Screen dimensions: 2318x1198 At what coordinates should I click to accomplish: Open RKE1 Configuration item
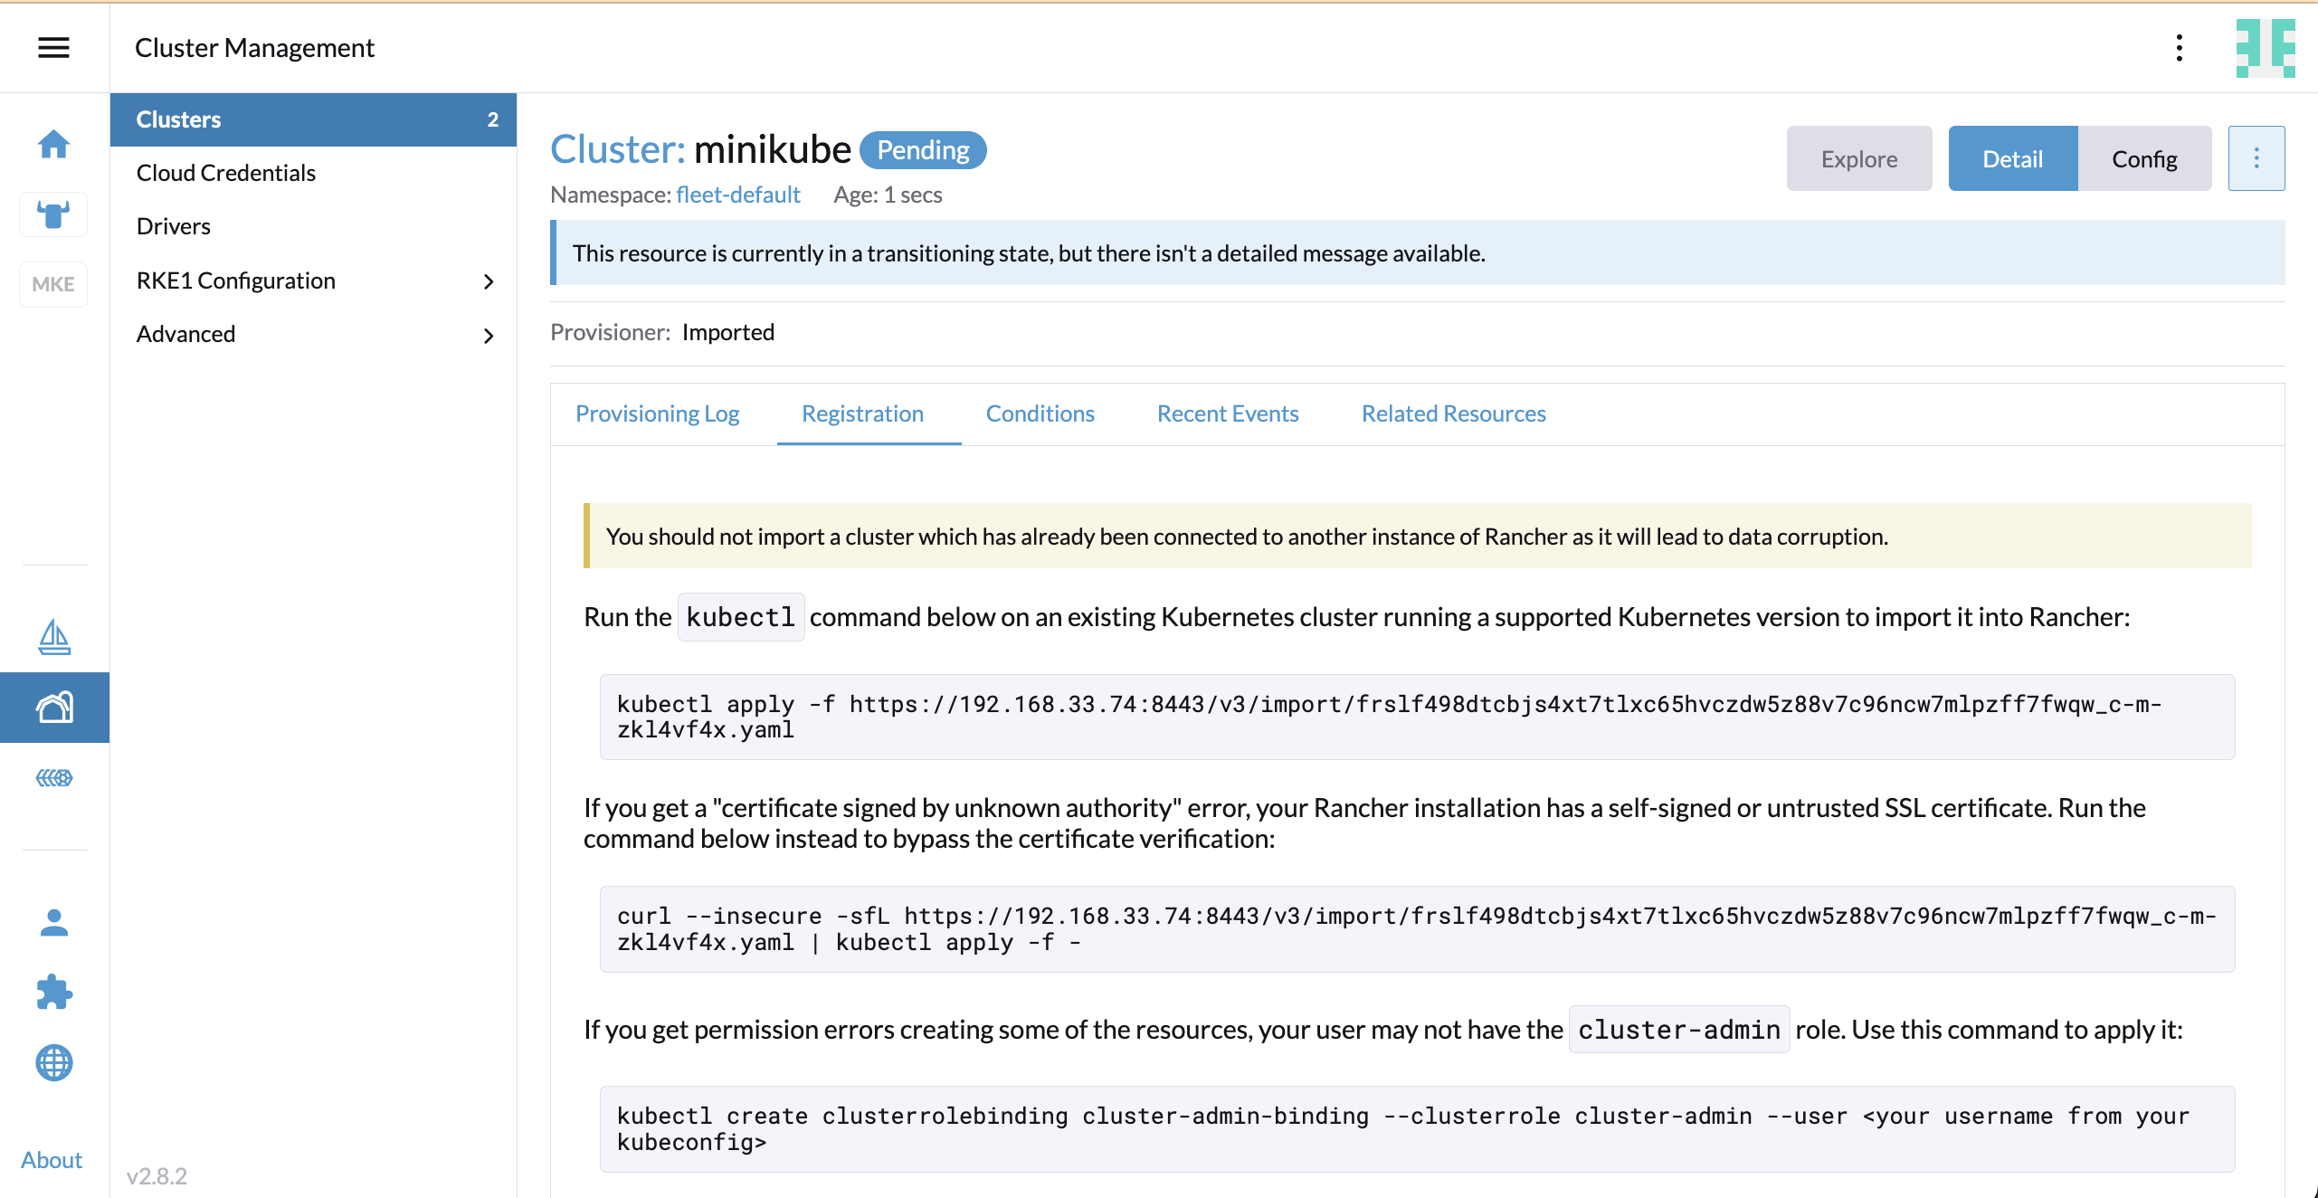[236, 280]
